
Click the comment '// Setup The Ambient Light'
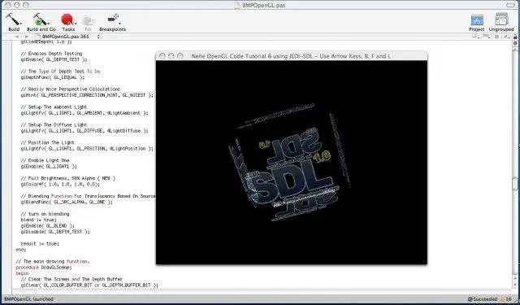point(54,107)
